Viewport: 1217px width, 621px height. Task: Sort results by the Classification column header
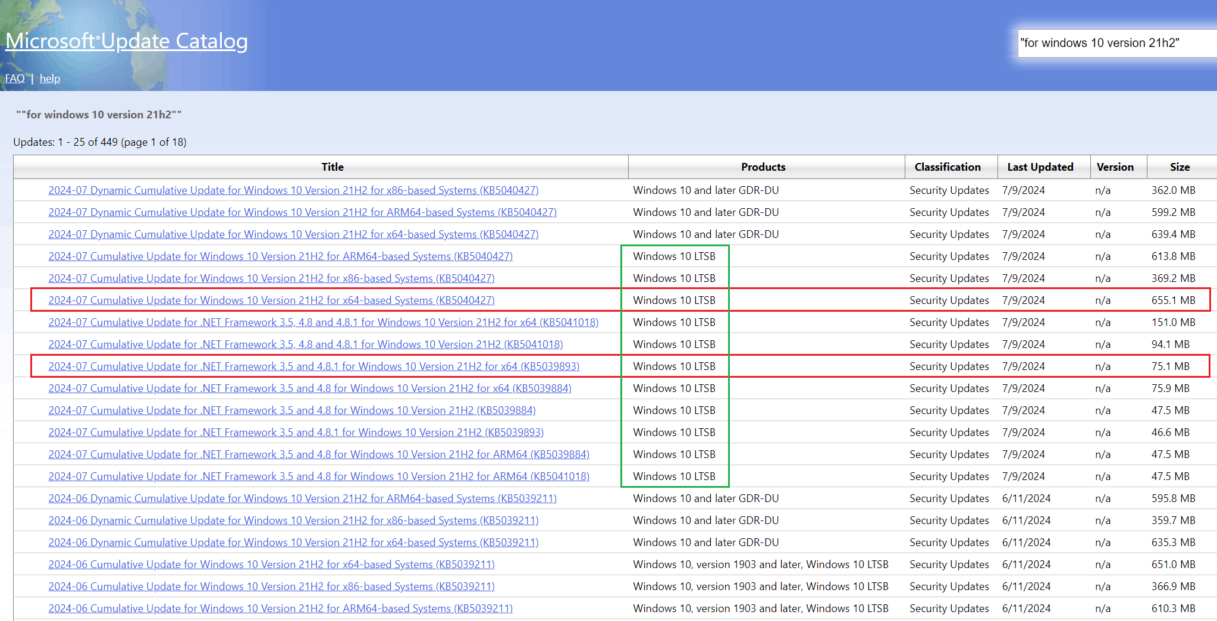tap(948, 167)
